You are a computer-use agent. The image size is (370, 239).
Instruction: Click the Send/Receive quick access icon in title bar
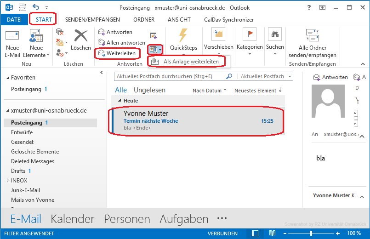point(23,7)
